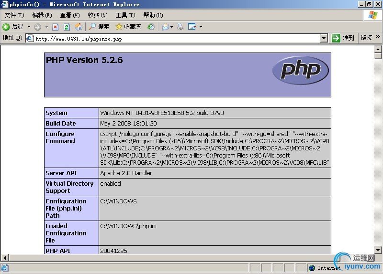Image resolution: width=383 pixels, height=274 pixels.
Task: Click the horizontal scrollbar left arrow
Action: [x=5, y=257]
